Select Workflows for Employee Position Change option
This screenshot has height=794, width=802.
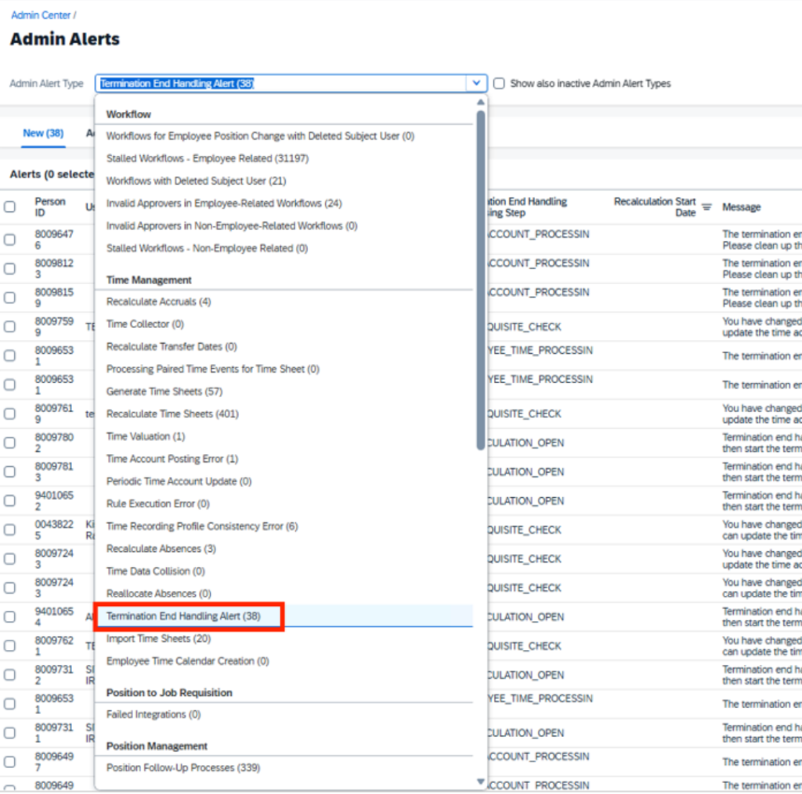pyautogui.click(x=284, y=136)
